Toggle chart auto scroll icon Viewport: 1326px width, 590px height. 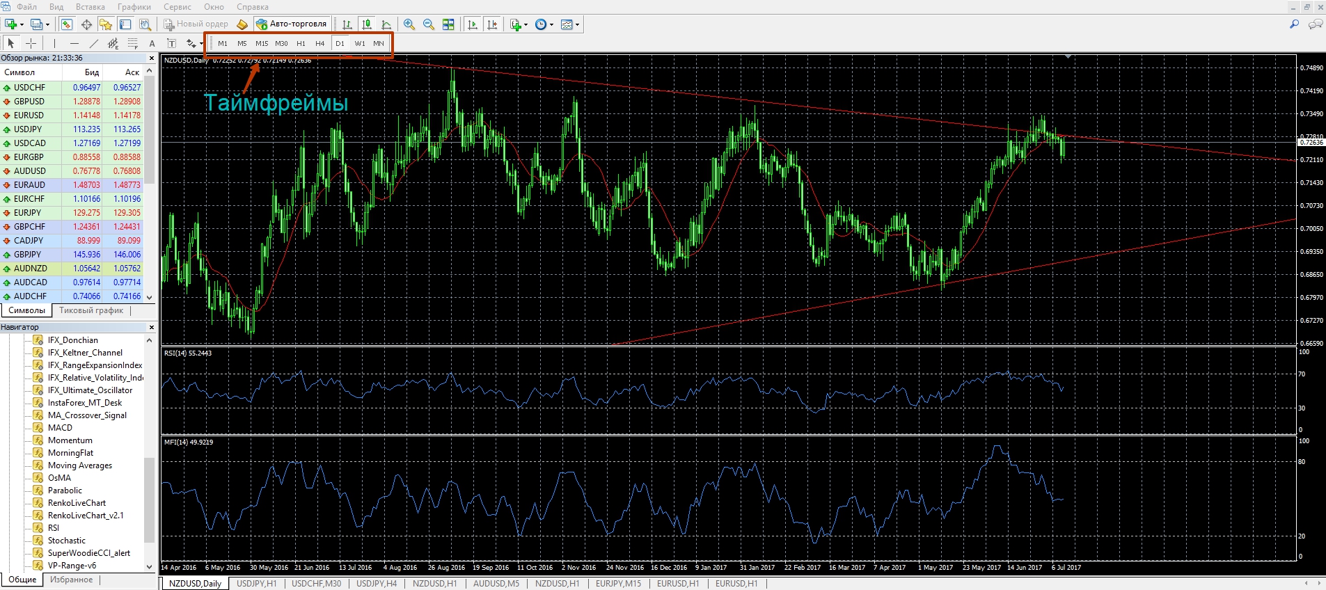point(473,24)
